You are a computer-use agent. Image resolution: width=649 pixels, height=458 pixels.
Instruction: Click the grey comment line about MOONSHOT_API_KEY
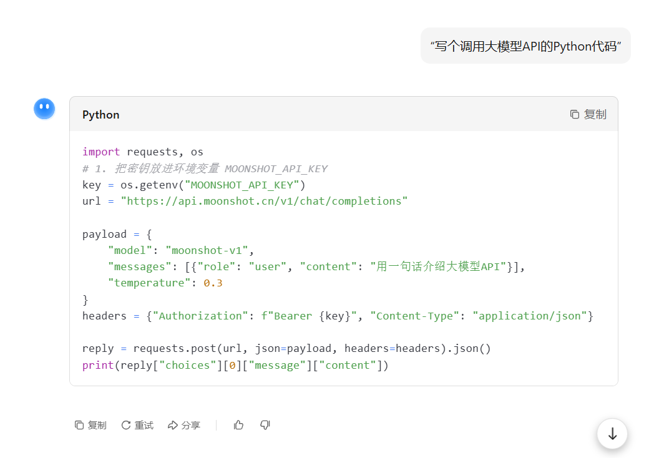205,169
